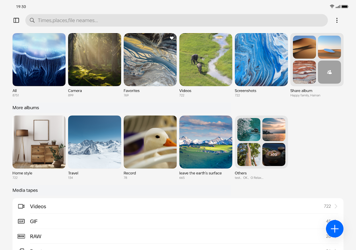Open the three-dot options menu

(337, 20)
